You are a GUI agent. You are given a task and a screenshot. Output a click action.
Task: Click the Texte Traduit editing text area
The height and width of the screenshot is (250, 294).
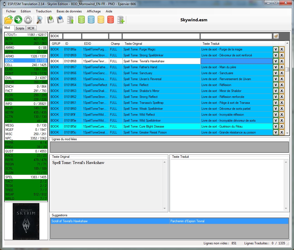(x=227, y=185)
